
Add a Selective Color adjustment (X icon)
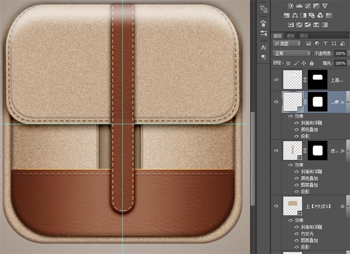pyautogui.click(x=316, y=25)
